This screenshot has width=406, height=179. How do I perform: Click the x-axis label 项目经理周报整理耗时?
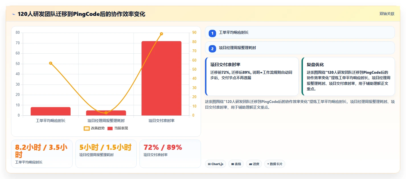(x=106, y=121)
